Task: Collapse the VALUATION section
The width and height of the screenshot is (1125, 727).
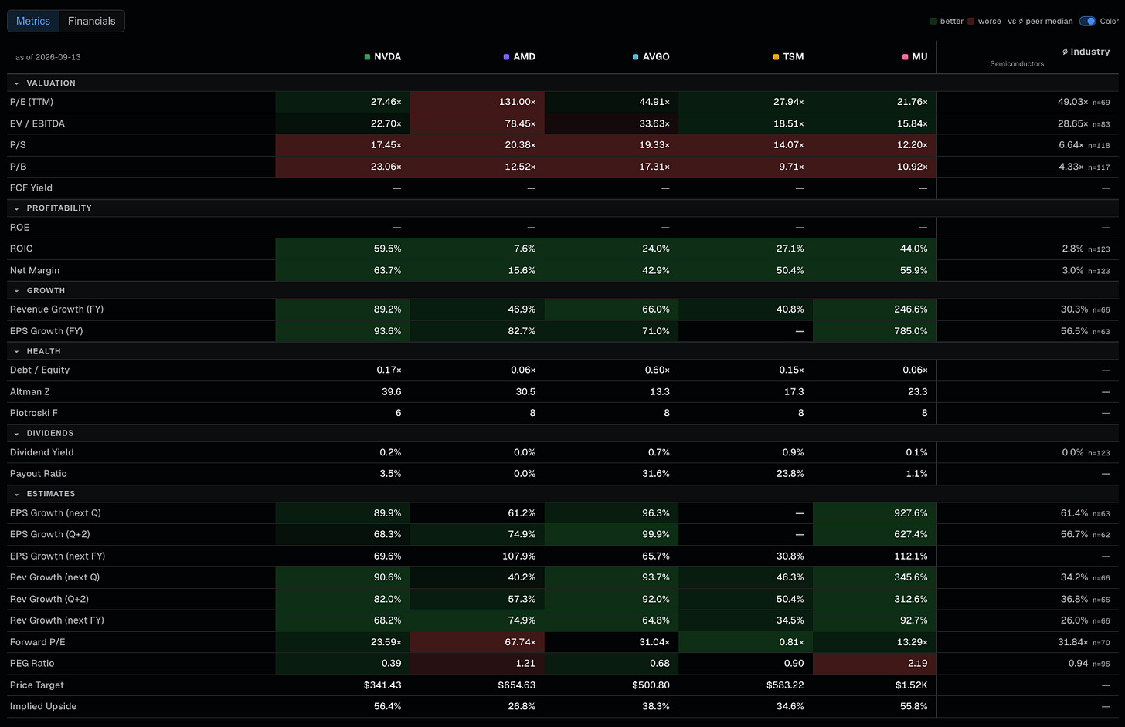Action: coord(17,83)
